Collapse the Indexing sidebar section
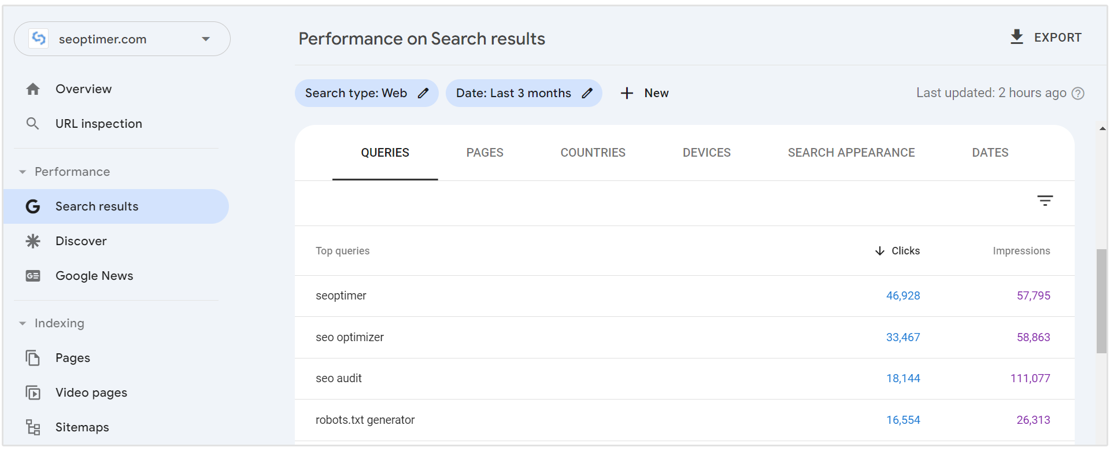This screenshot has width=1110, height=451. pyautogui.click(x=23, y=323)
